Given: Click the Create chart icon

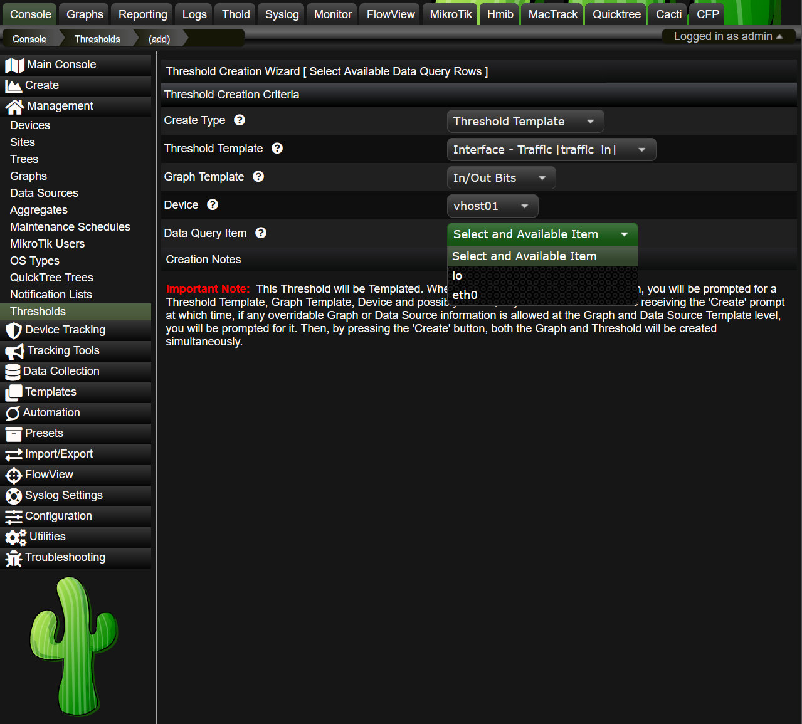Looking at the screenshot, I should [x=14, y=86].
